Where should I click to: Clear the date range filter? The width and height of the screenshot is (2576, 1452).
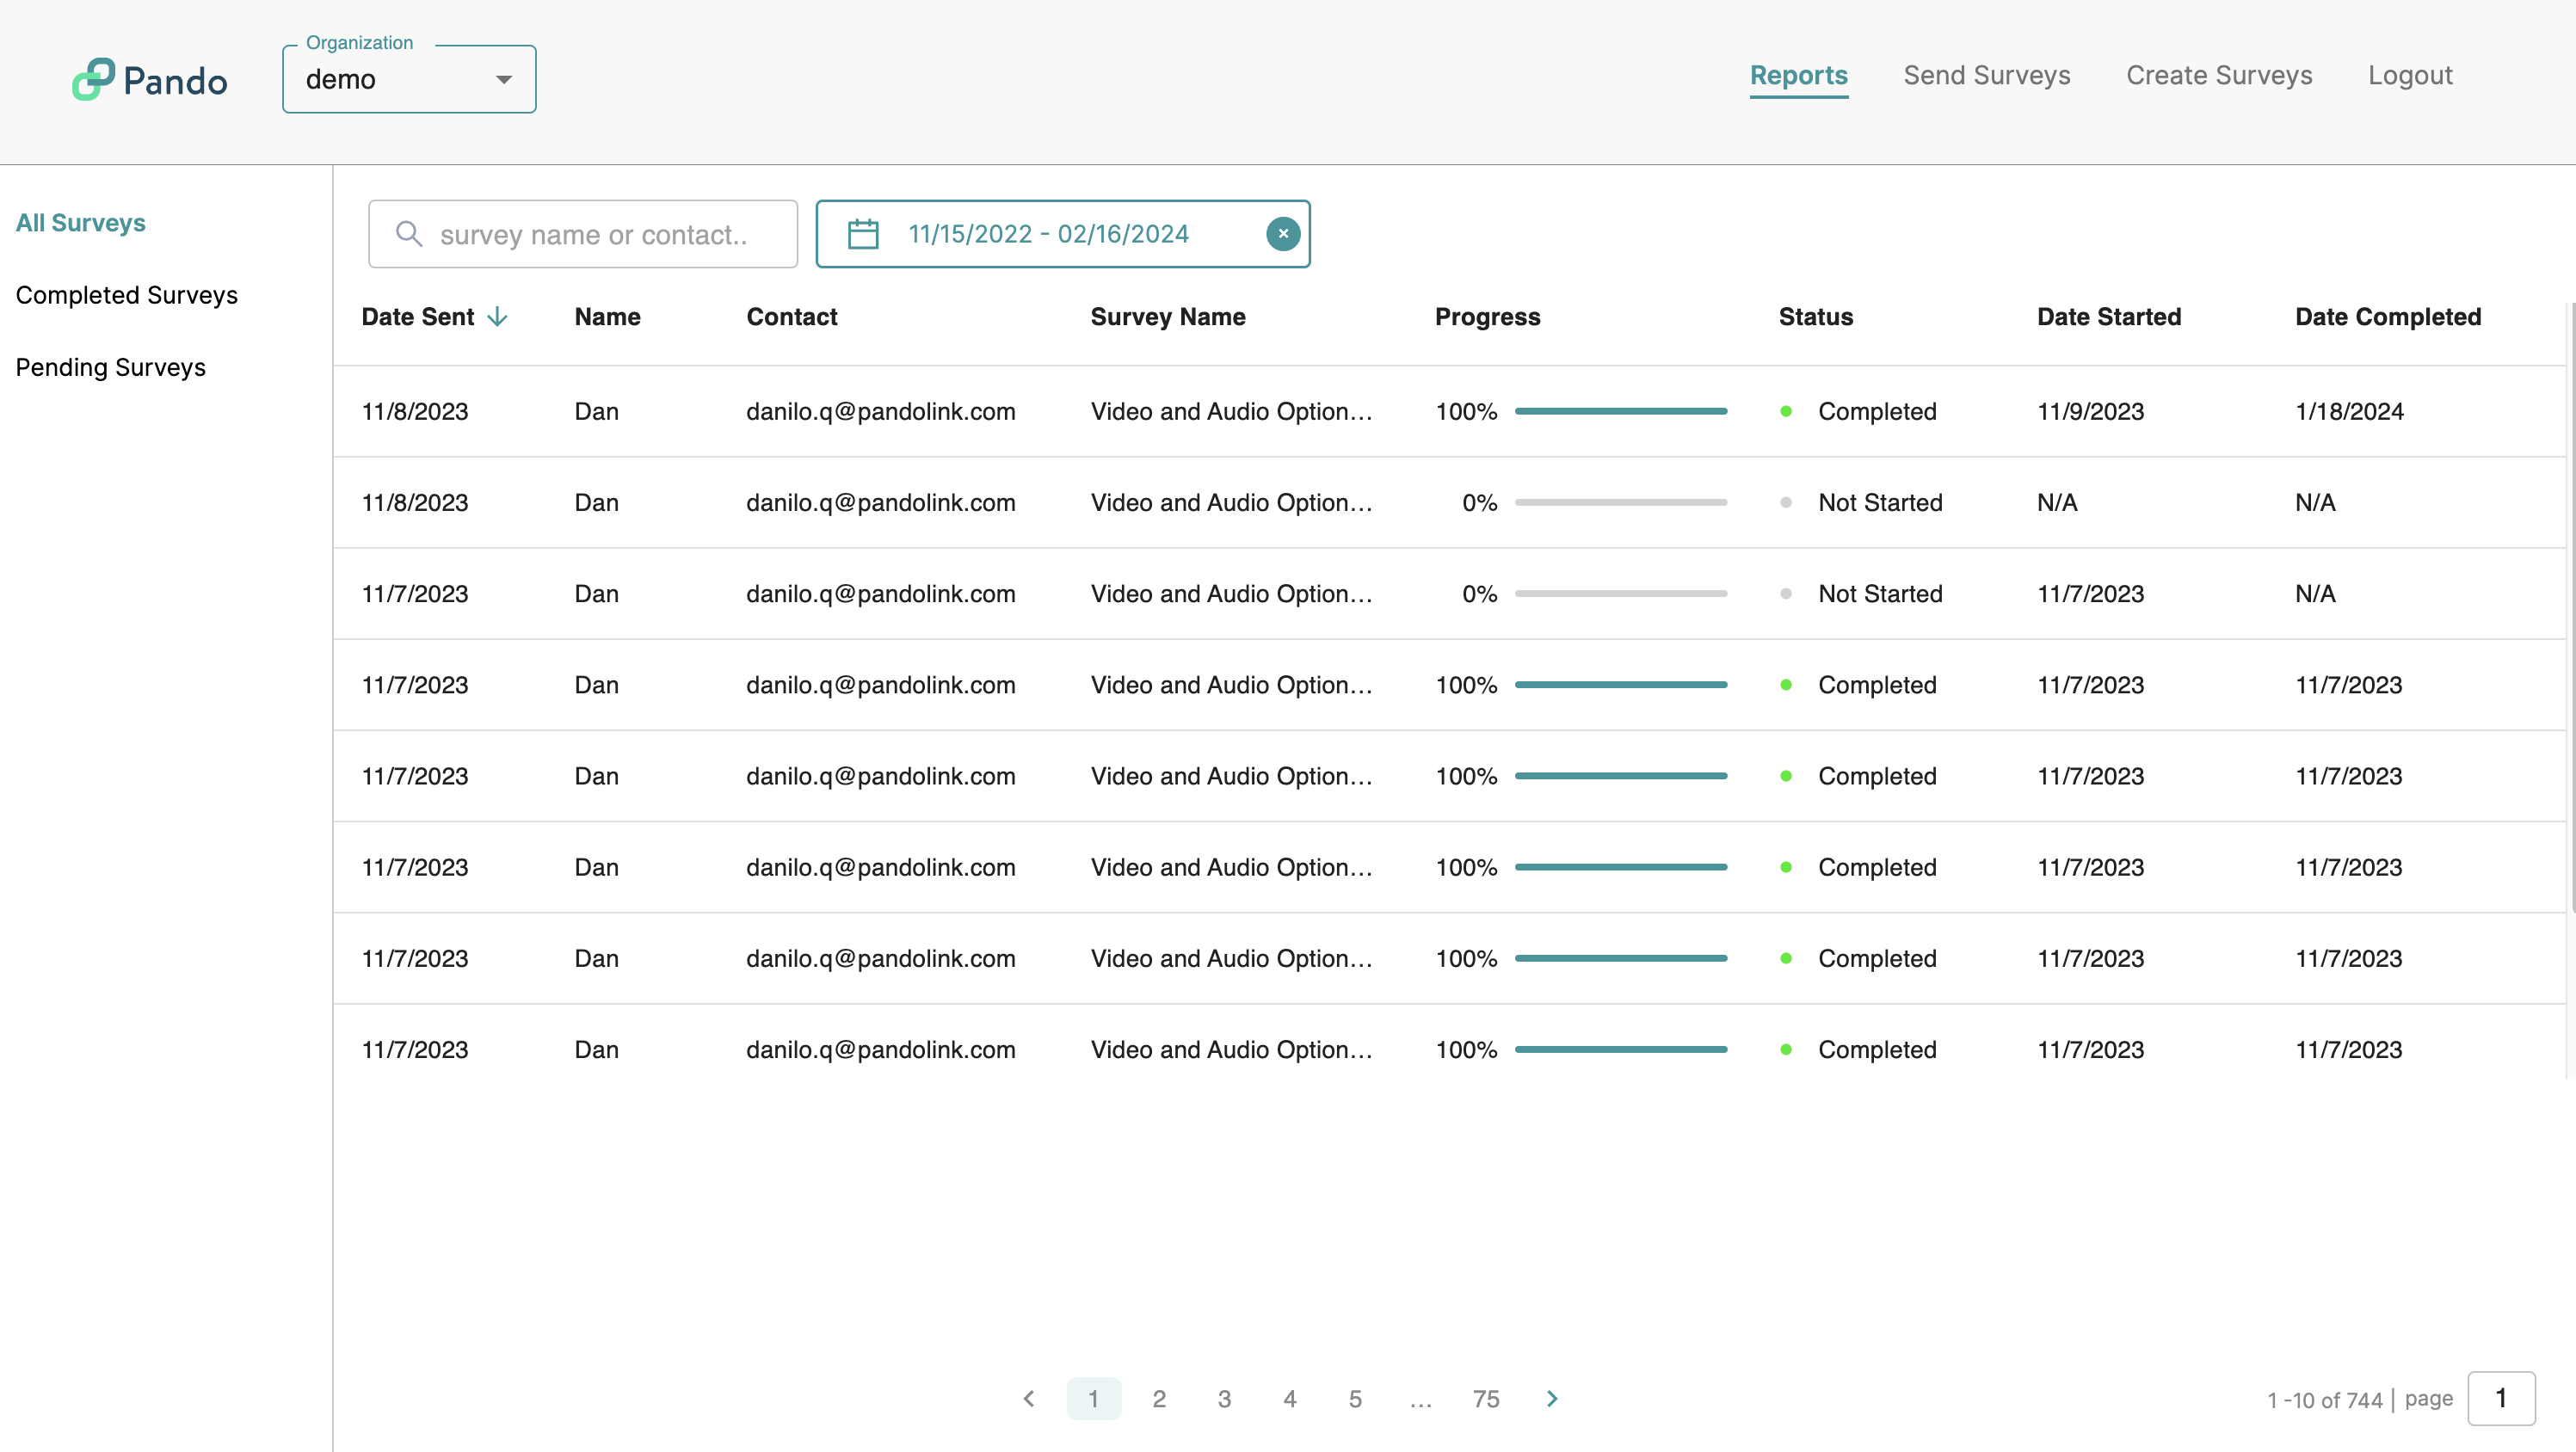[1283, 234]
